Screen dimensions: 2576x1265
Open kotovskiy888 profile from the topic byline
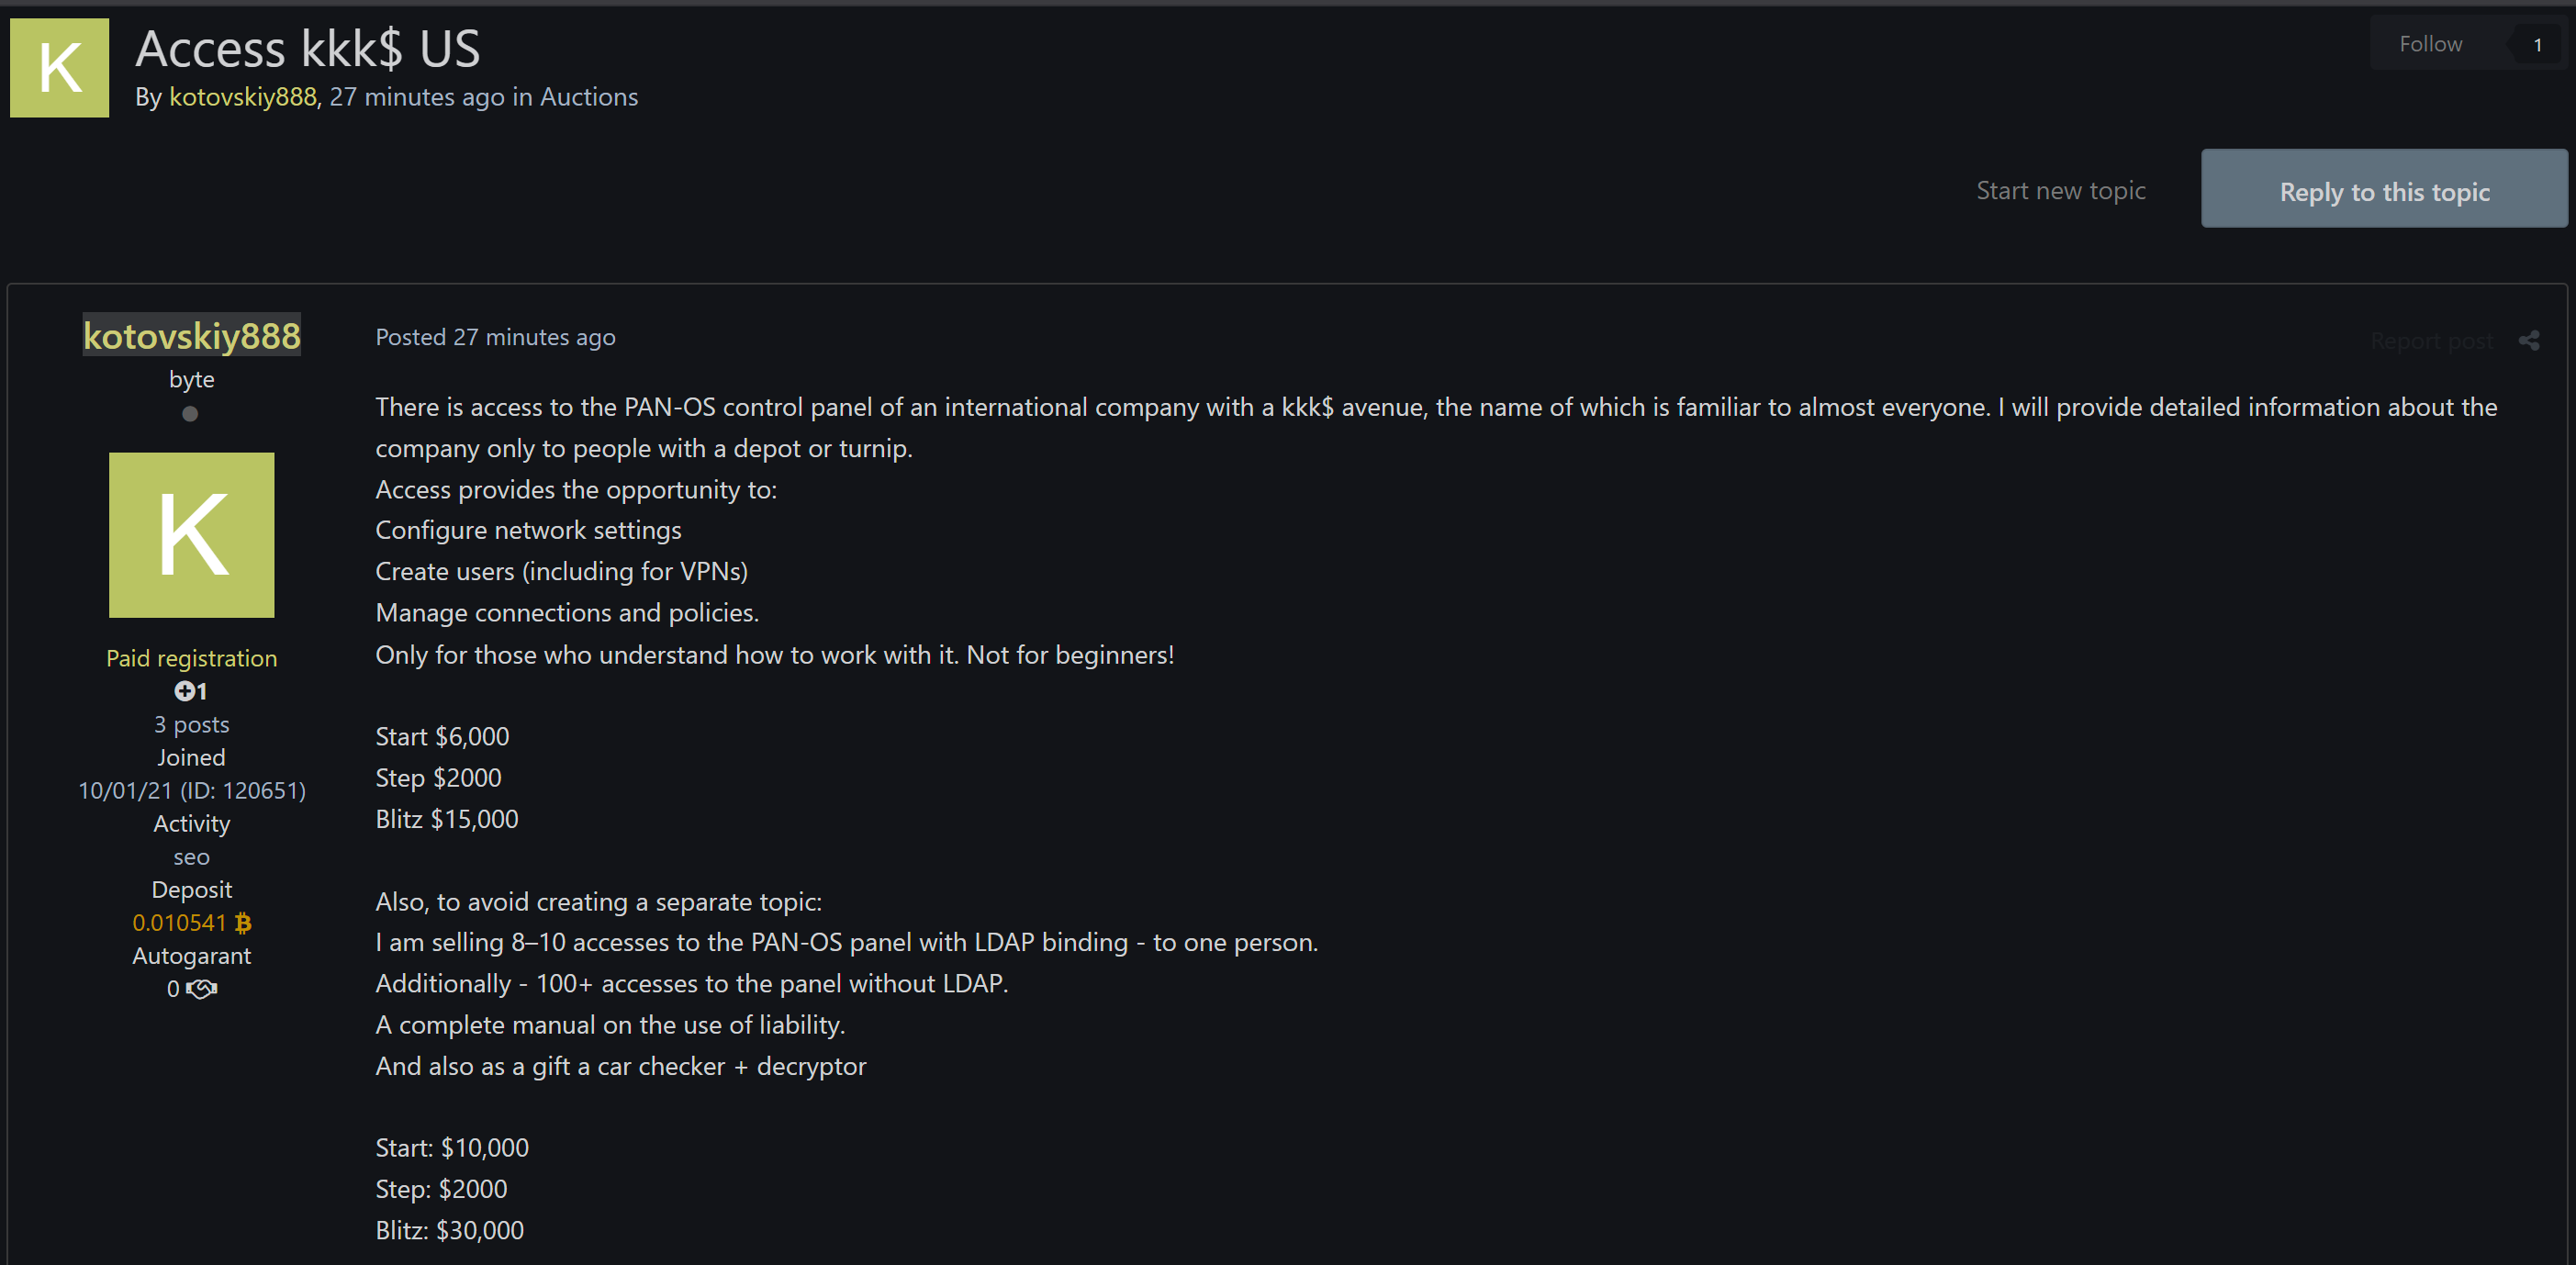pos(243,97)
